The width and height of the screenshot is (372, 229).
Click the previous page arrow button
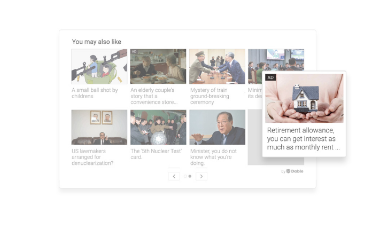point(174,176)
